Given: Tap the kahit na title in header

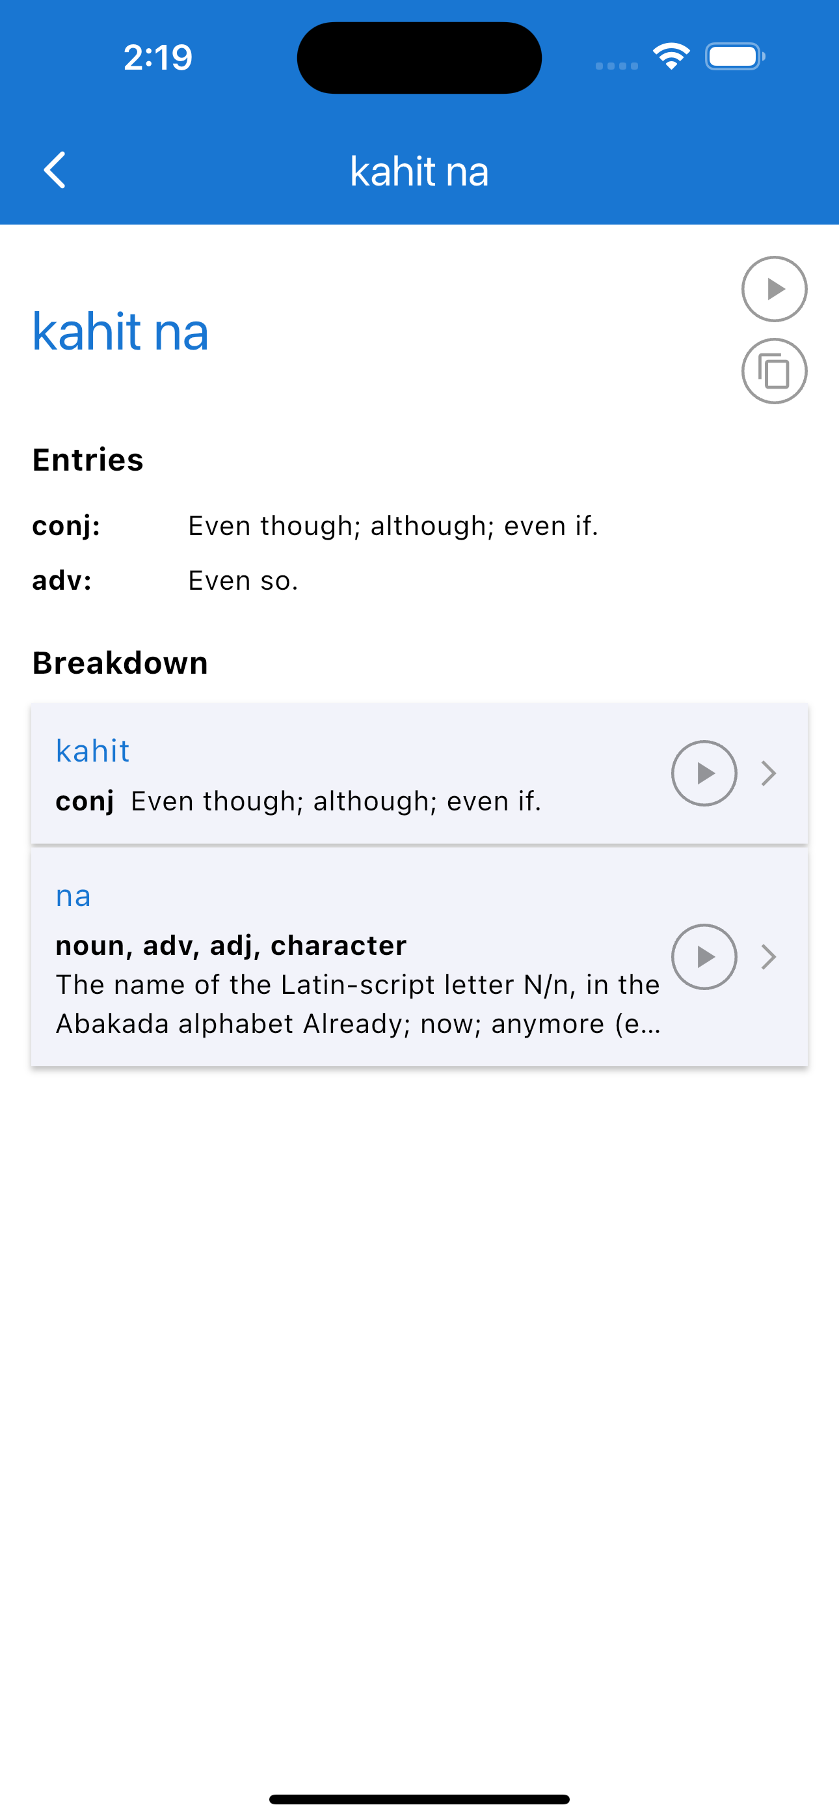Looking at the screenshot, I should (419, 171).
